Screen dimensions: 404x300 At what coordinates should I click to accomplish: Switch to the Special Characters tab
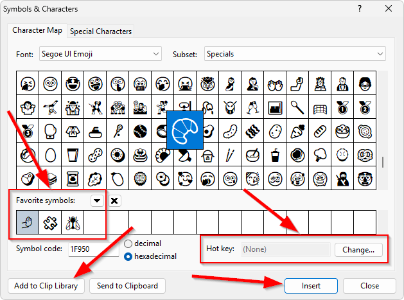click(101, 31)
